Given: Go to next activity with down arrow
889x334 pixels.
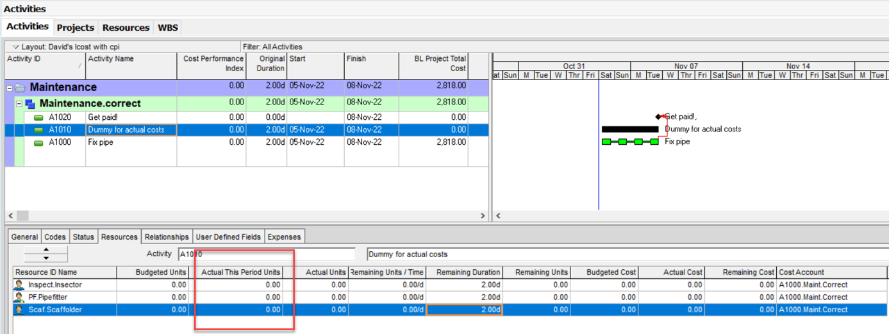Looking at the screenshot, I should [x=46, y=258].
